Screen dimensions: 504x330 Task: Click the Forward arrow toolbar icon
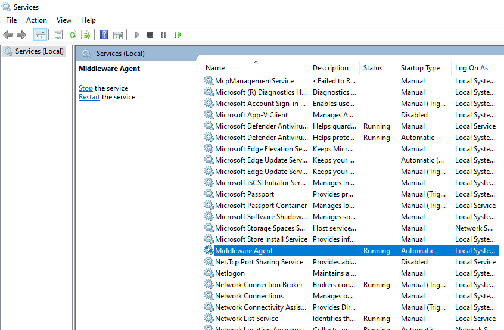pos(21,35)
